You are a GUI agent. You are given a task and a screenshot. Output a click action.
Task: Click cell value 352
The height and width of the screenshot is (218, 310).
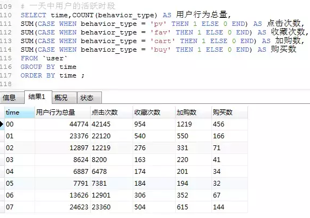pyautogui.click(x=182, y=195)
